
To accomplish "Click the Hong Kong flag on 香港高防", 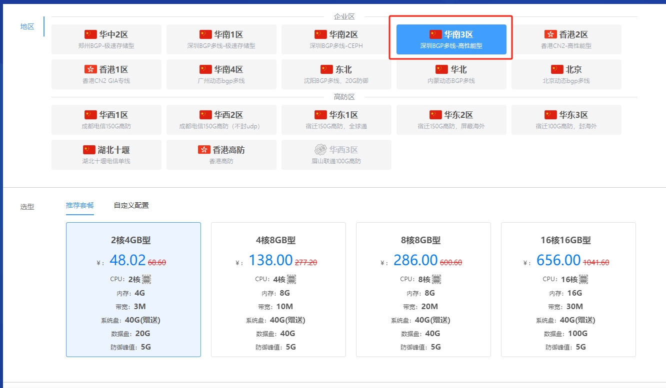I will pyautogui.click(x=204, y=150).
